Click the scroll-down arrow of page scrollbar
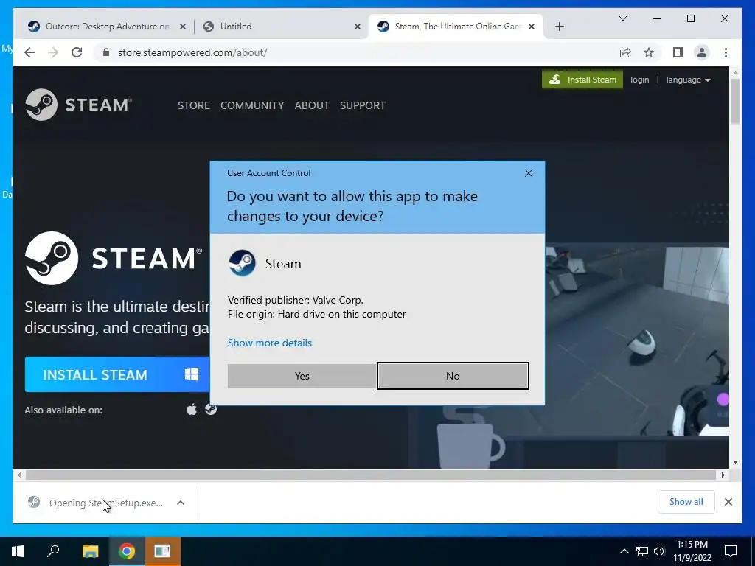 (735, 462)
